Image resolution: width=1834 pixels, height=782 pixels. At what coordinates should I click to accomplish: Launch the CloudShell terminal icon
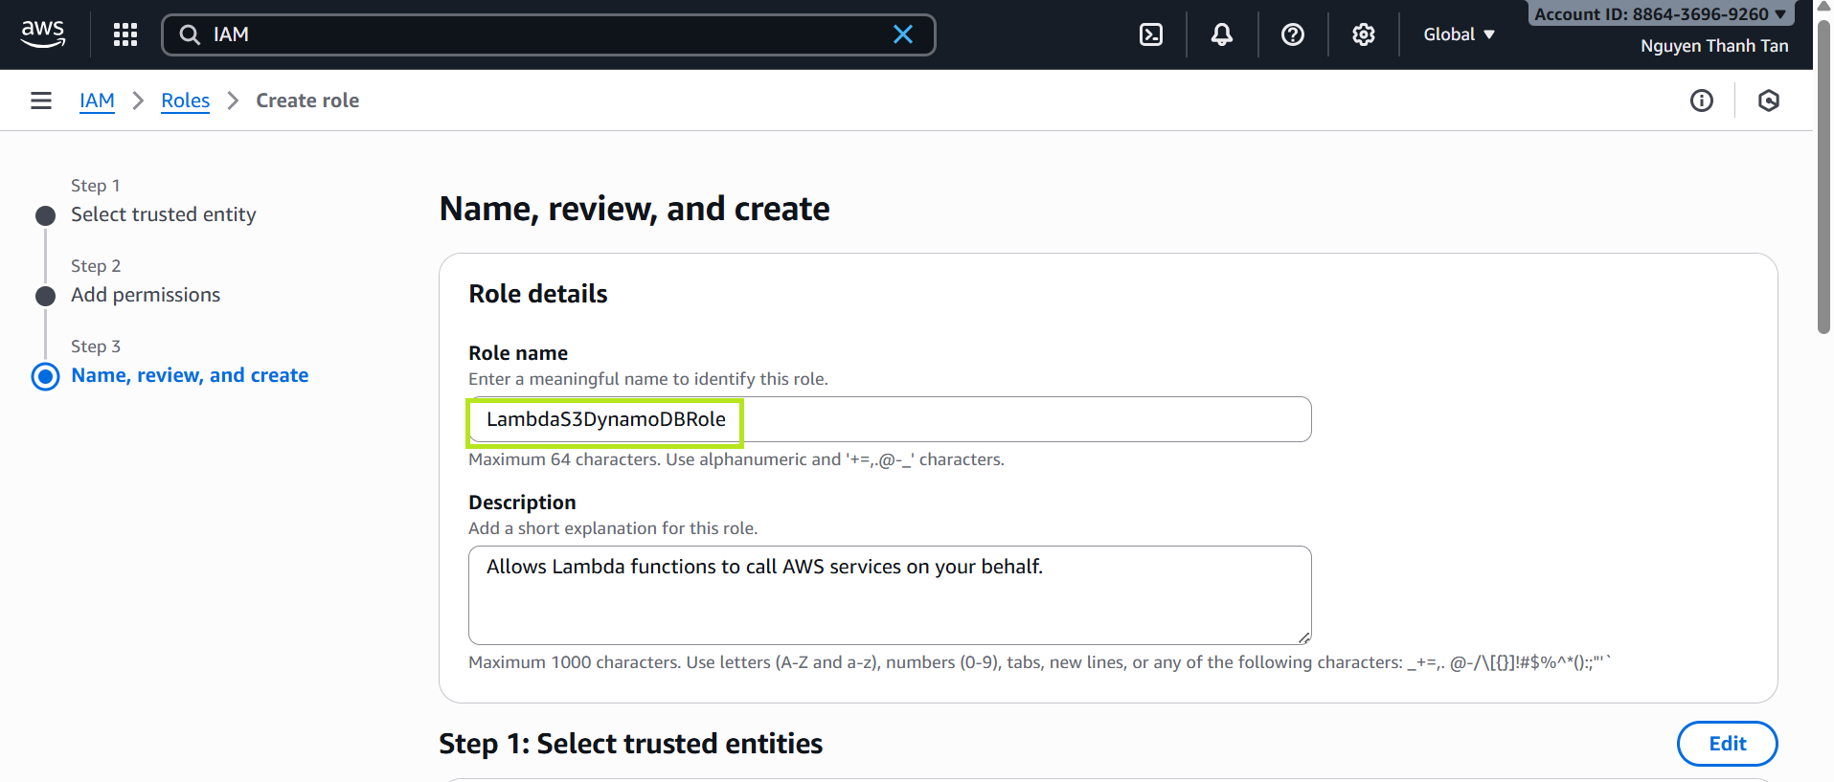1151,34
